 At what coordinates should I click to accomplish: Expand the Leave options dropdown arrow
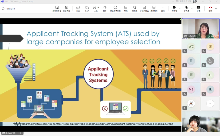coord(216,9)
